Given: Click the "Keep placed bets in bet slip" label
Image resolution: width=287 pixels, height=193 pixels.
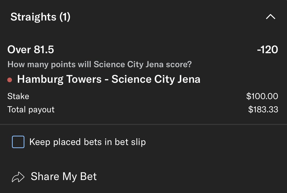Looking at the screenshot, I should 88,142.
